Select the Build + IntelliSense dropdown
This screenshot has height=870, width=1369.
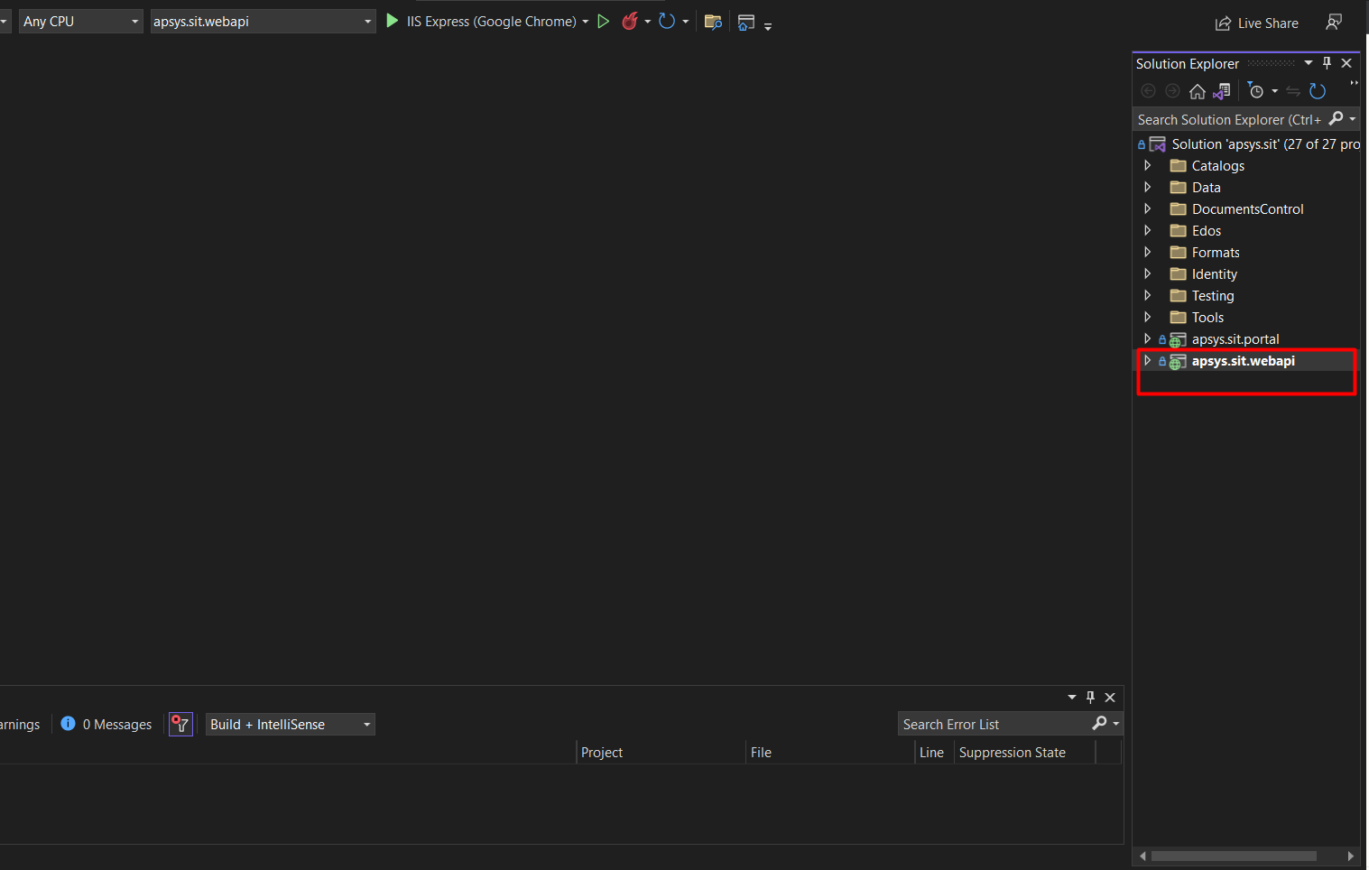[x=290, y=725]
